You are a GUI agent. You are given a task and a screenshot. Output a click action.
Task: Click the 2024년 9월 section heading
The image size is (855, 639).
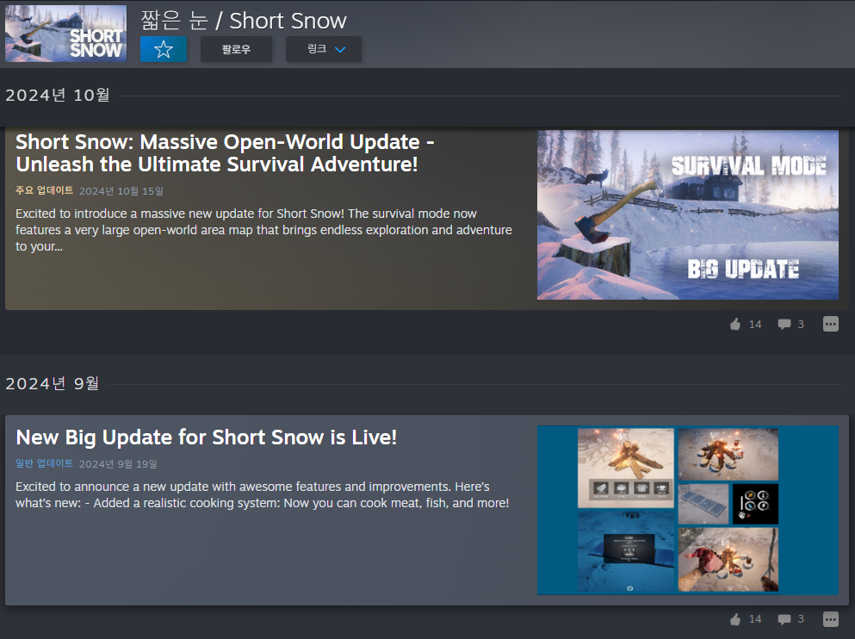coord(53,383)
